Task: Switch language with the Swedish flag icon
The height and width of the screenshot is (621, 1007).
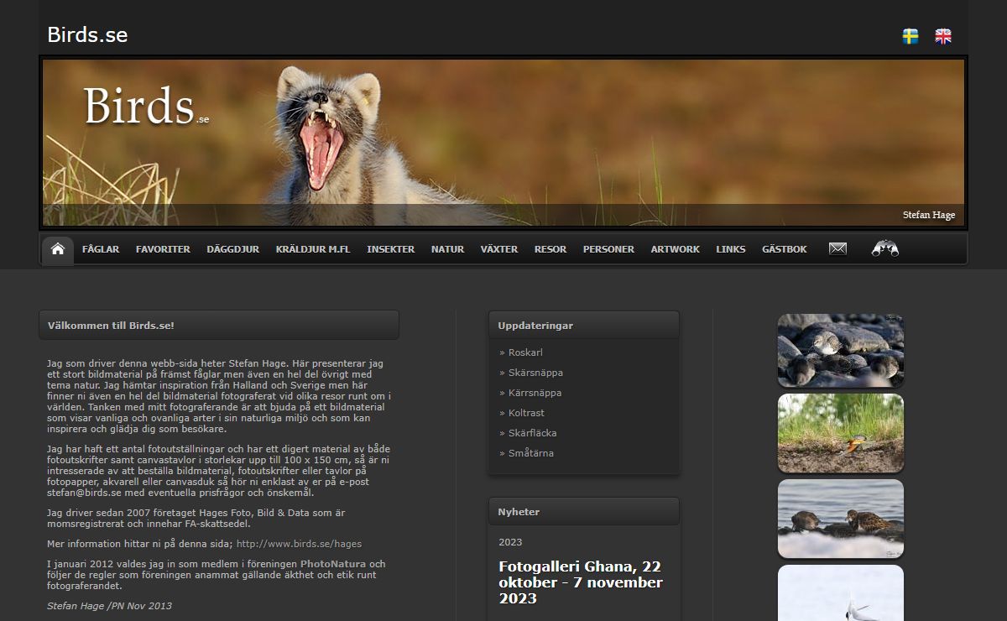Action: tap(910, 36)
